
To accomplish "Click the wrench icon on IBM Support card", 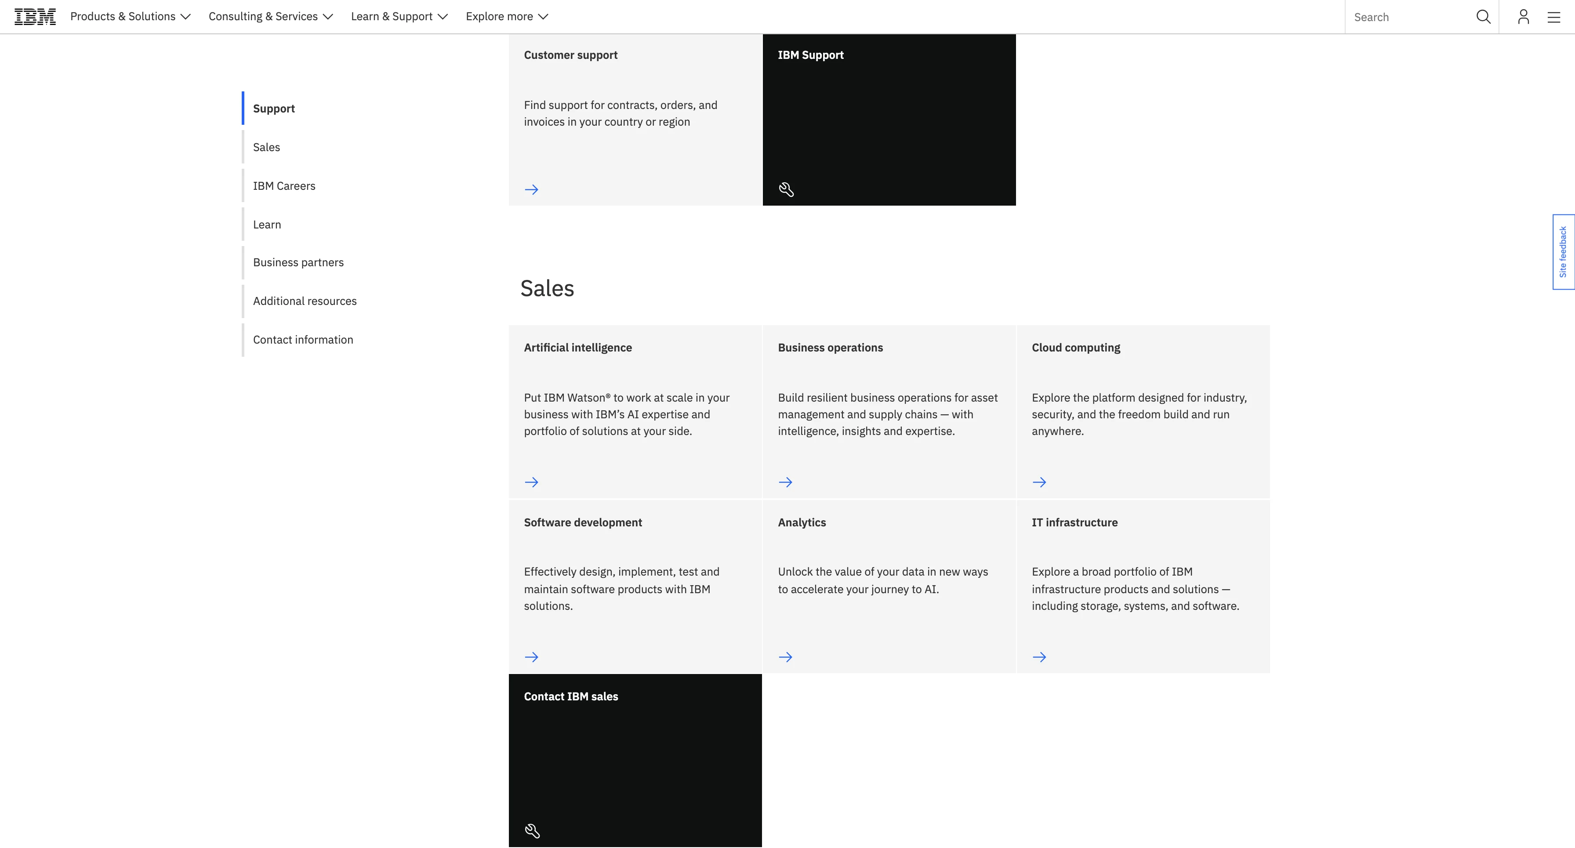I will (786, 189).
